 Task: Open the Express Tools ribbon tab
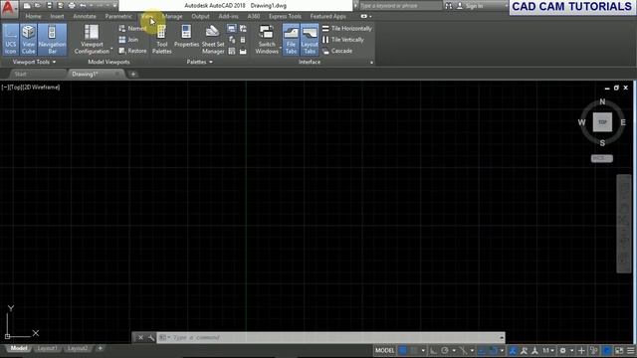point(286,16)
